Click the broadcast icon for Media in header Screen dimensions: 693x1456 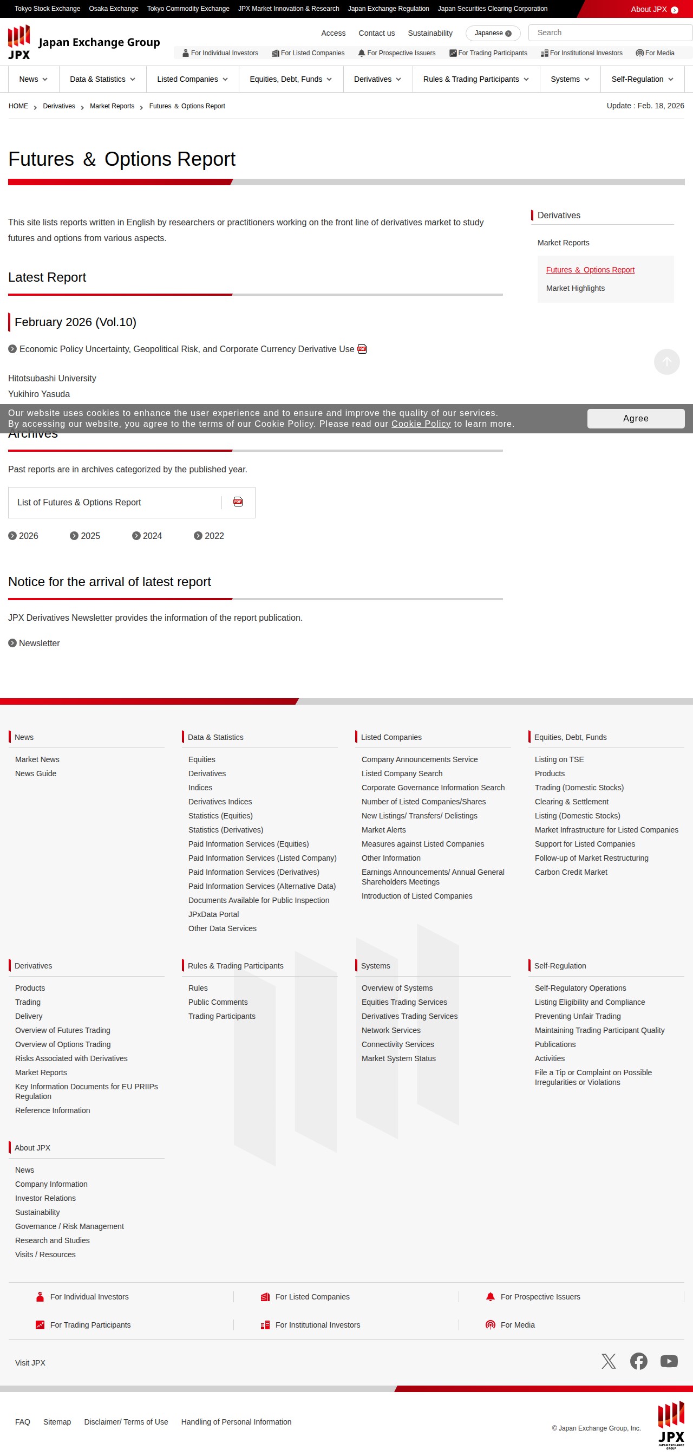(640, 53)
